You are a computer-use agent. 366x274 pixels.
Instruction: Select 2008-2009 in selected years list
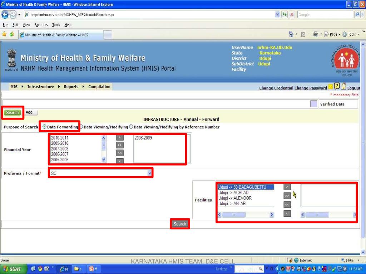pos(143,138)
